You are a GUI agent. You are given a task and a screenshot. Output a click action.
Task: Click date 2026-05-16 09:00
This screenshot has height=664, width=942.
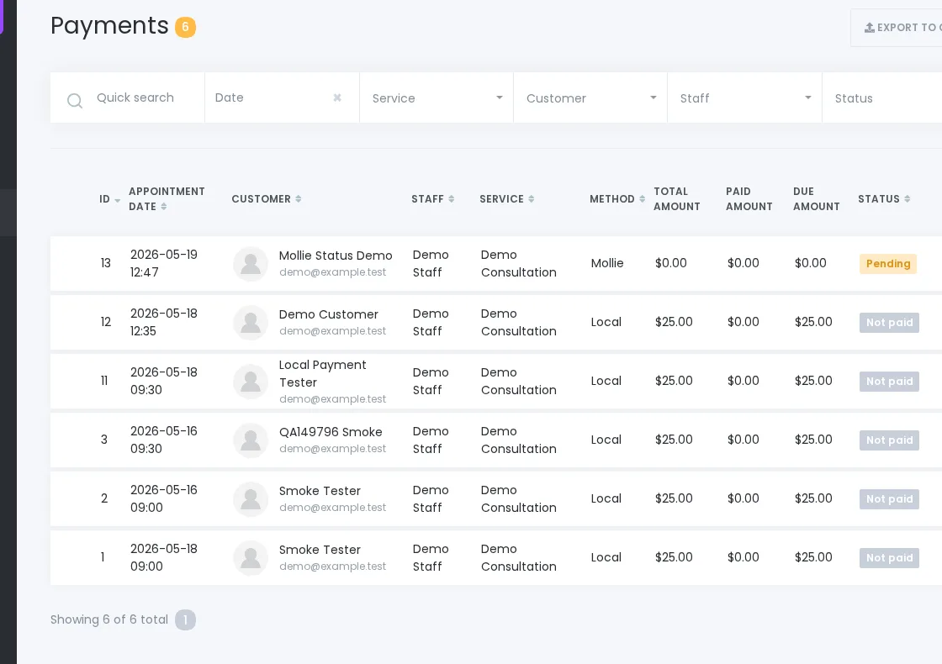click(163, 498)
